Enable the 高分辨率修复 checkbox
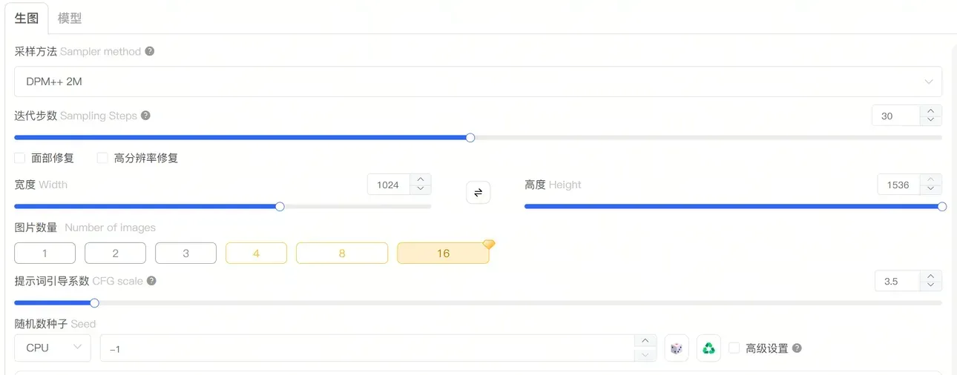The height and width of the screenshot is (375, 957). pyautogui.click(x=102, y=158)
